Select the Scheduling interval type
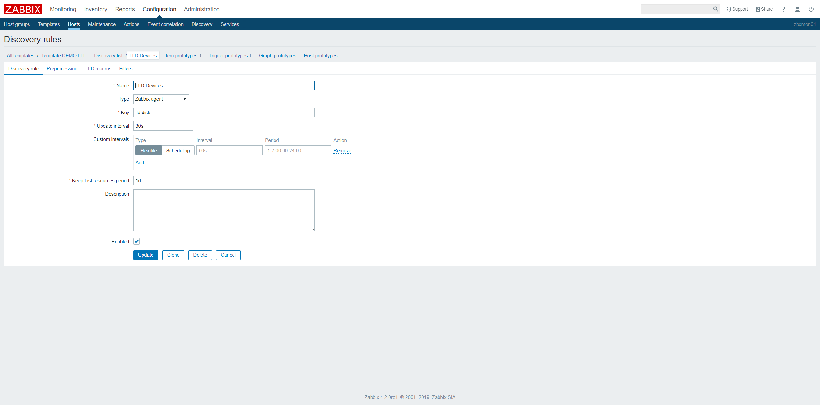The height and width of the screenshot is (405, 820). [178, 150]
